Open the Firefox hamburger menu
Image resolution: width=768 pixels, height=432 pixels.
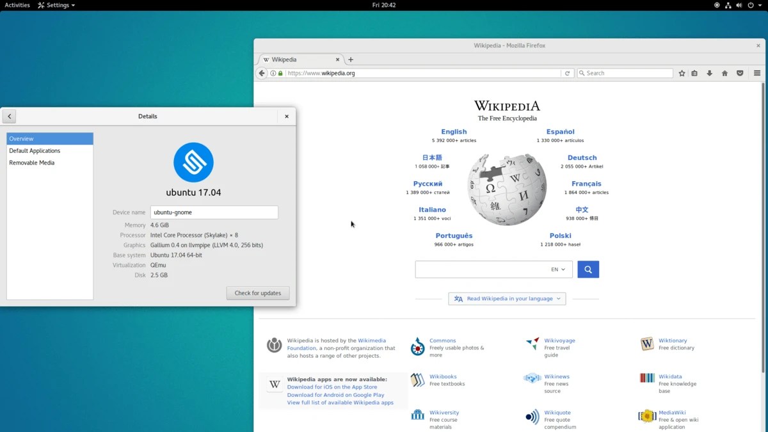pyautogui.click(x=757, y=73)
